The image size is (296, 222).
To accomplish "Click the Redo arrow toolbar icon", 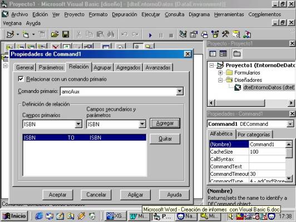I will tap(135, 34).
